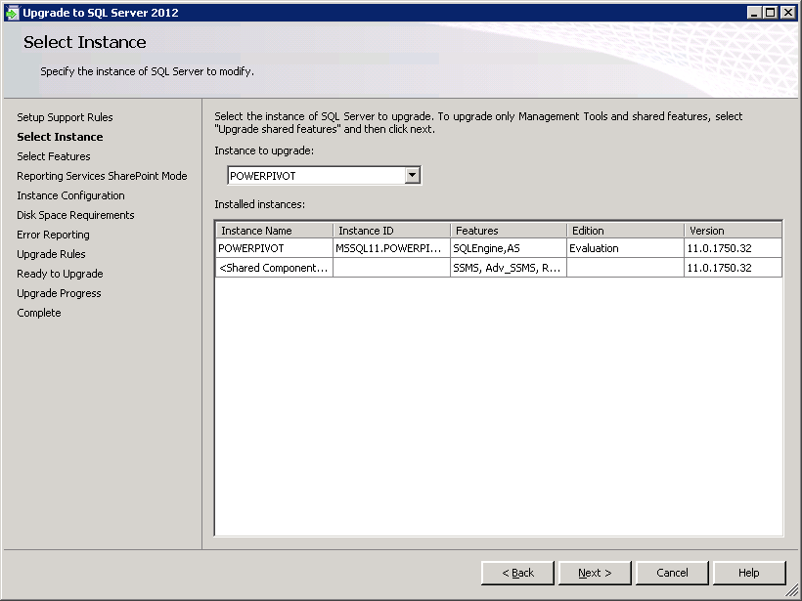Maximize the Upgrade to SQL Server window
This screenshot has width=802, height=601.
(771, 13)
